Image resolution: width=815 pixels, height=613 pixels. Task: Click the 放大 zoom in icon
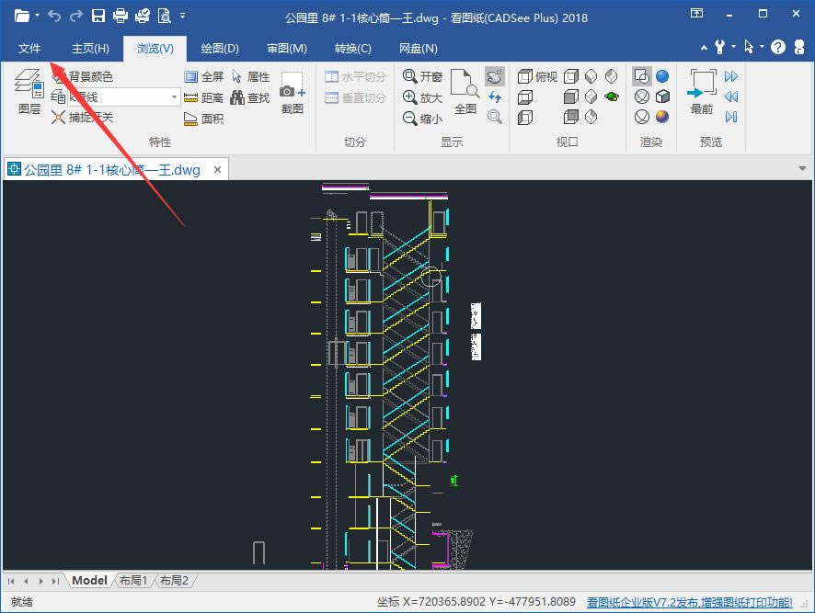(423, 97)
